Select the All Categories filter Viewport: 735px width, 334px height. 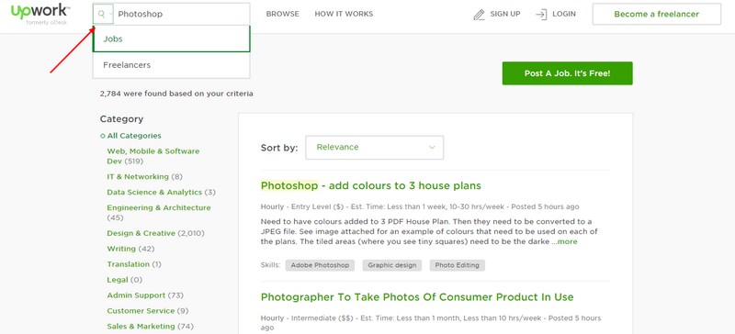tap(134, 136)
